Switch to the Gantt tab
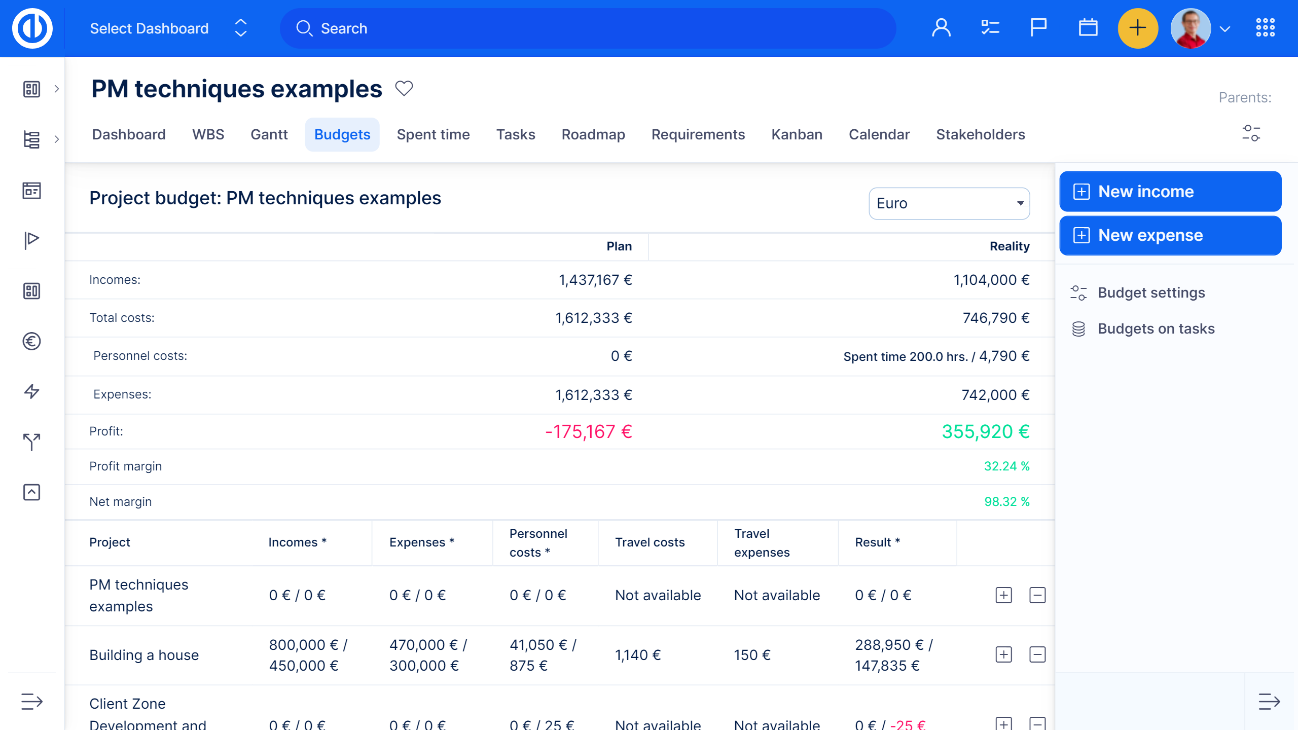 click(x=269, y=134)
